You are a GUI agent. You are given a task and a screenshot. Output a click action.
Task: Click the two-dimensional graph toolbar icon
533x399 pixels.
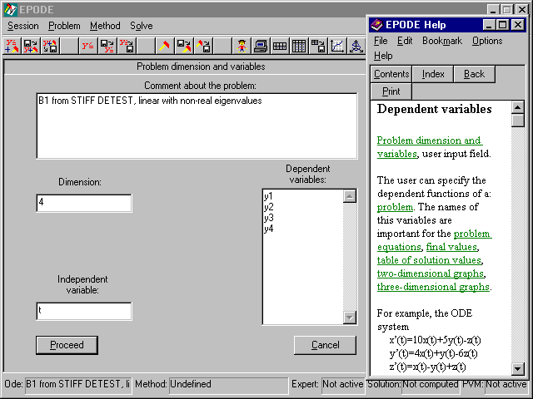(337, 47)
